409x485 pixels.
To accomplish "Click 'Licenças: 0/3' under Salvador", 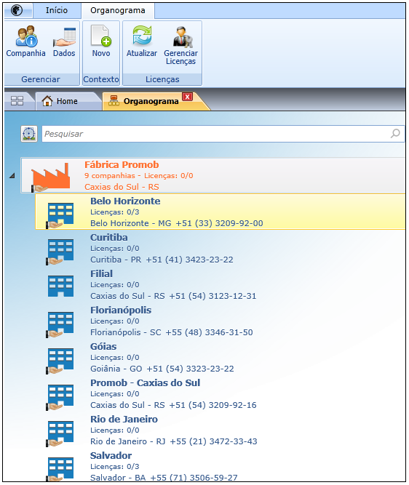I will [x=115, y=466].
